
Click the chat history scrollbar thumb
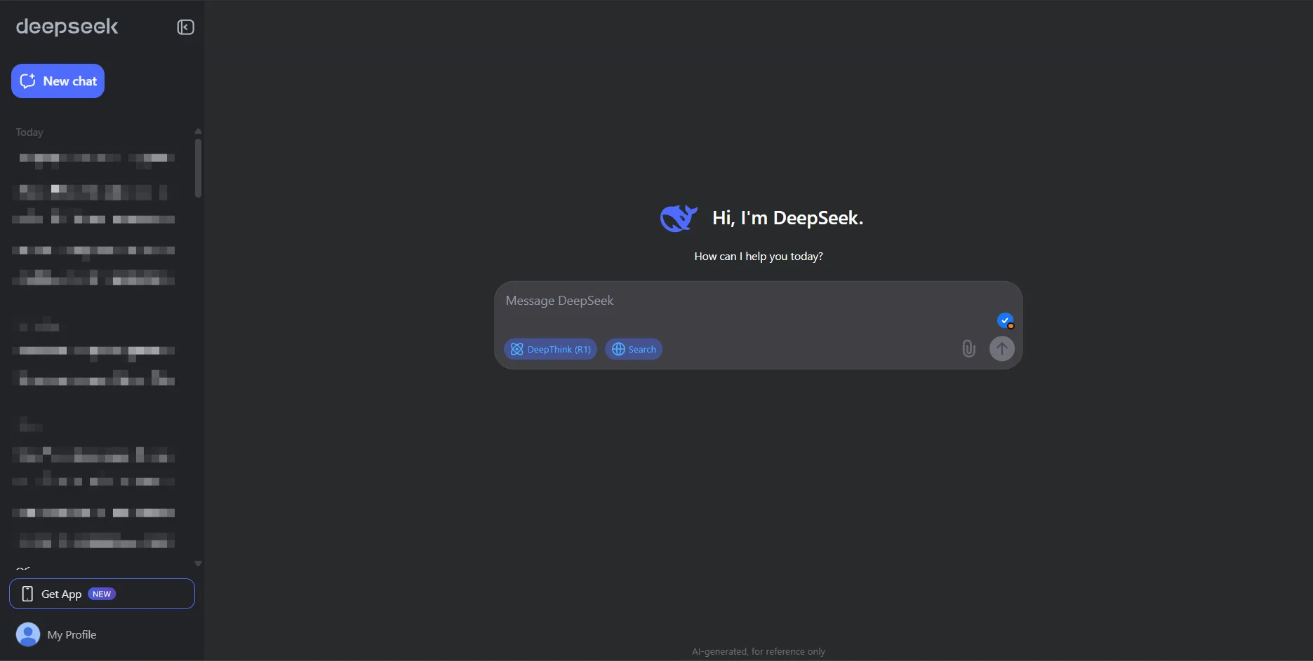pyautogui.click(x=198, y=168)
